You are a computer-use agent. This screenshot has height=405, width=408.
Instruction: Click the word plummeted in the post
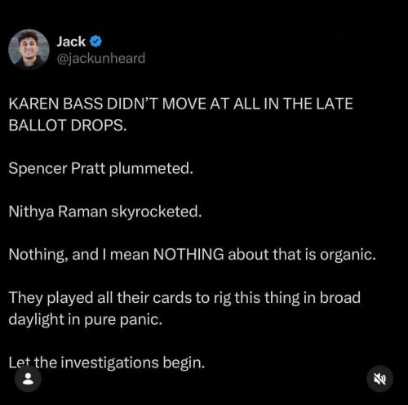pyautogui.click(x=151, y=168)
